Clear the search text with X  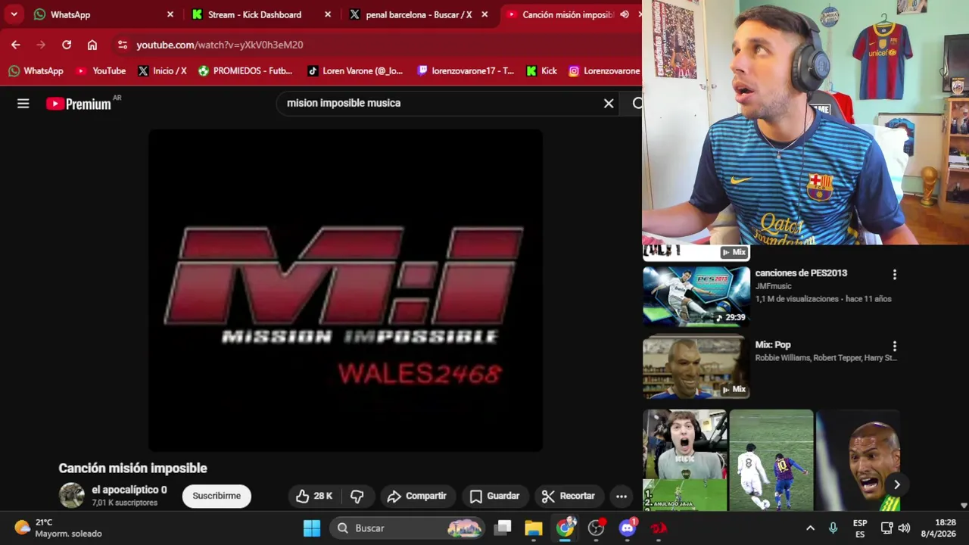609,104
